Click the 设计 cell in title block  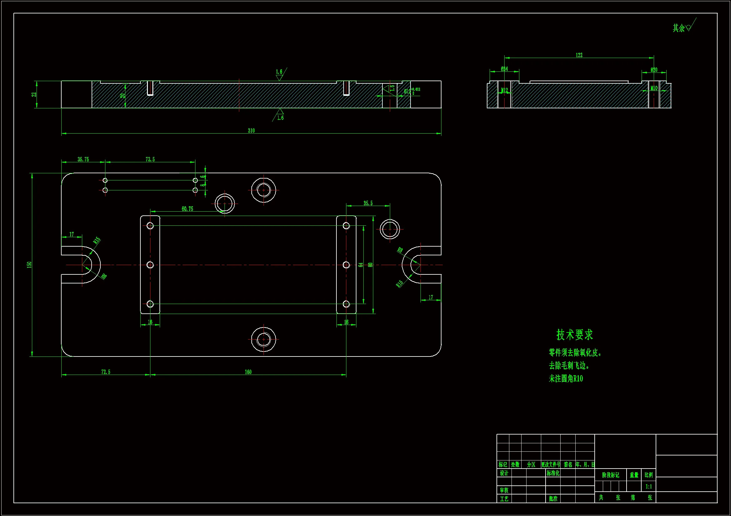(x=504, y=474)
